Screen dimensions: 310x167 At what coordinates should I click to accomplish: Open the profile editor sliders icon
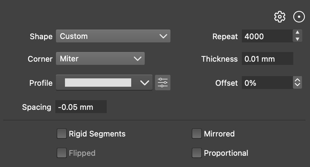click(x=162, y=83)
